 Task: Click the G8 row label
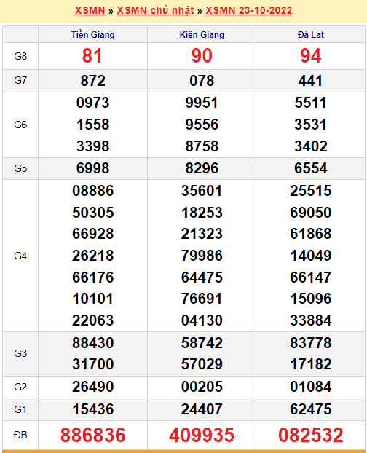(x=20, y=56)
